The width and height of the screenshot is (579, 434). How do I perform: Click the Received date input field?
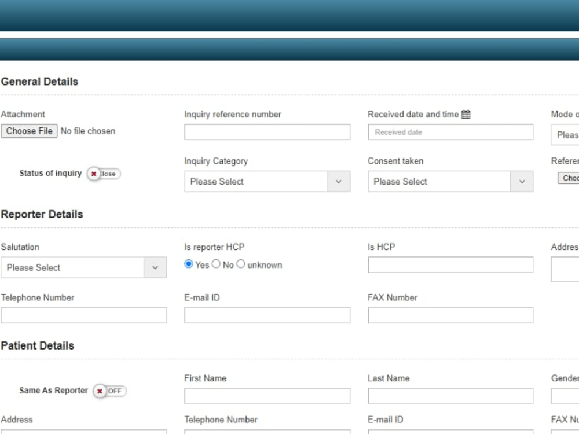[x=450, y=132]
